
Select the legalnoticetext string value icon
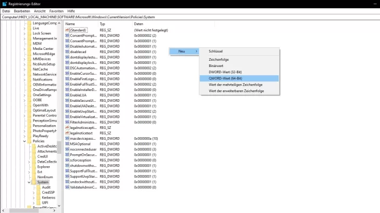point(67,133)
